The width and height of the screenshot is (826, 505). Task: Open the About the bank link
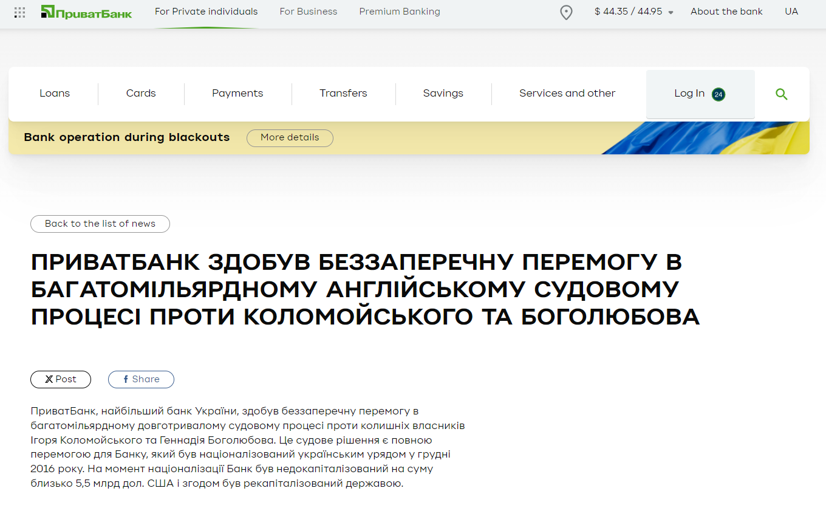[726, 12]
